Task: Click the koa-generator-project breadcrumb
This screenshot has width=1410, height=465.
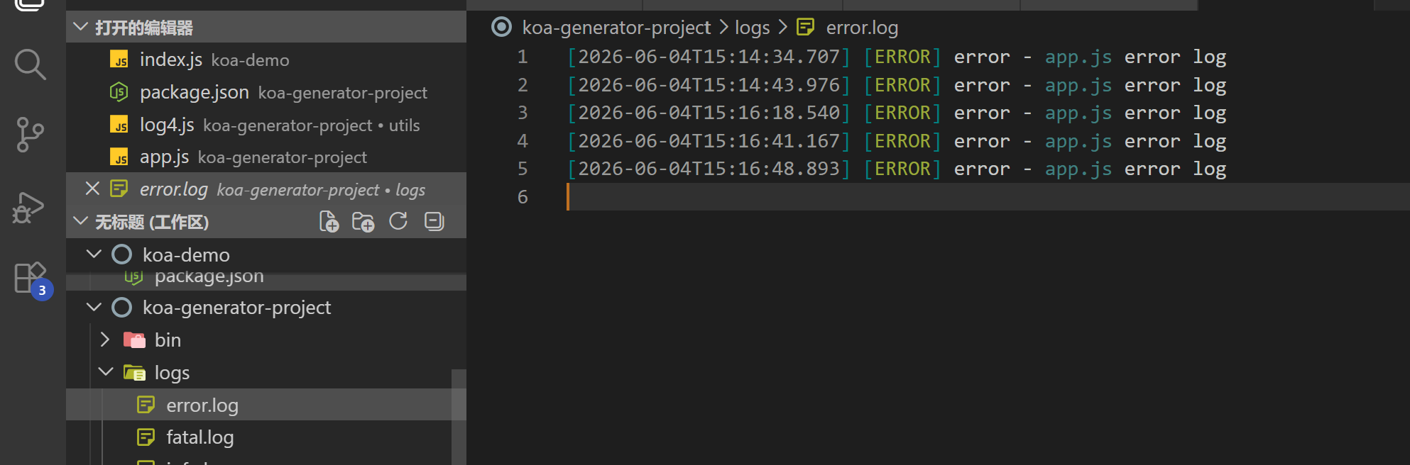Action: coord(616,28)
